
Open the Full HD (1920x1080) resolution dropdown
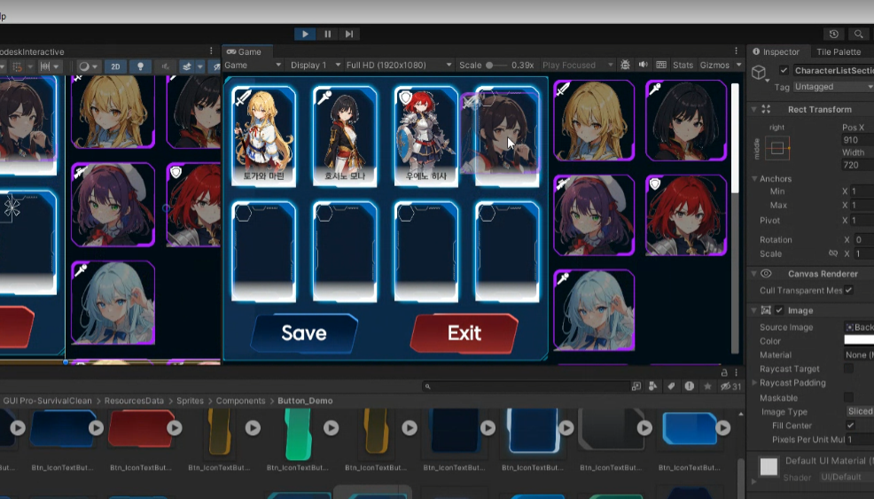(x=399, y=66)
